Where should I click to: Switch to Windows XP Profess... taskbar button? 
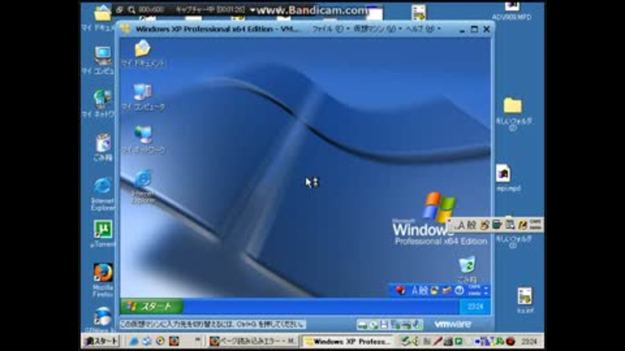click(x=347, y=341)
